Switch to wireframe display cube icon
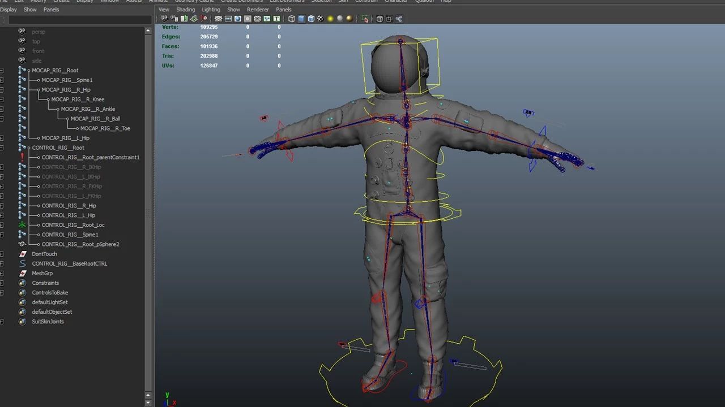This screenshot has height=407, width=725. [292, 19]
